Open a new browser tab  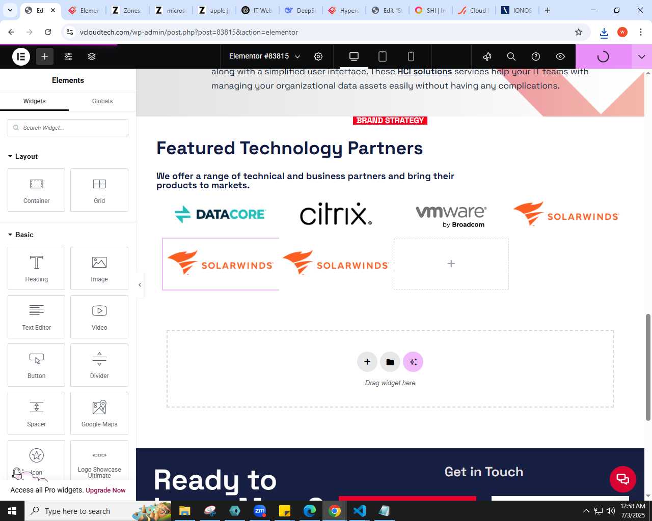[548, 10]
